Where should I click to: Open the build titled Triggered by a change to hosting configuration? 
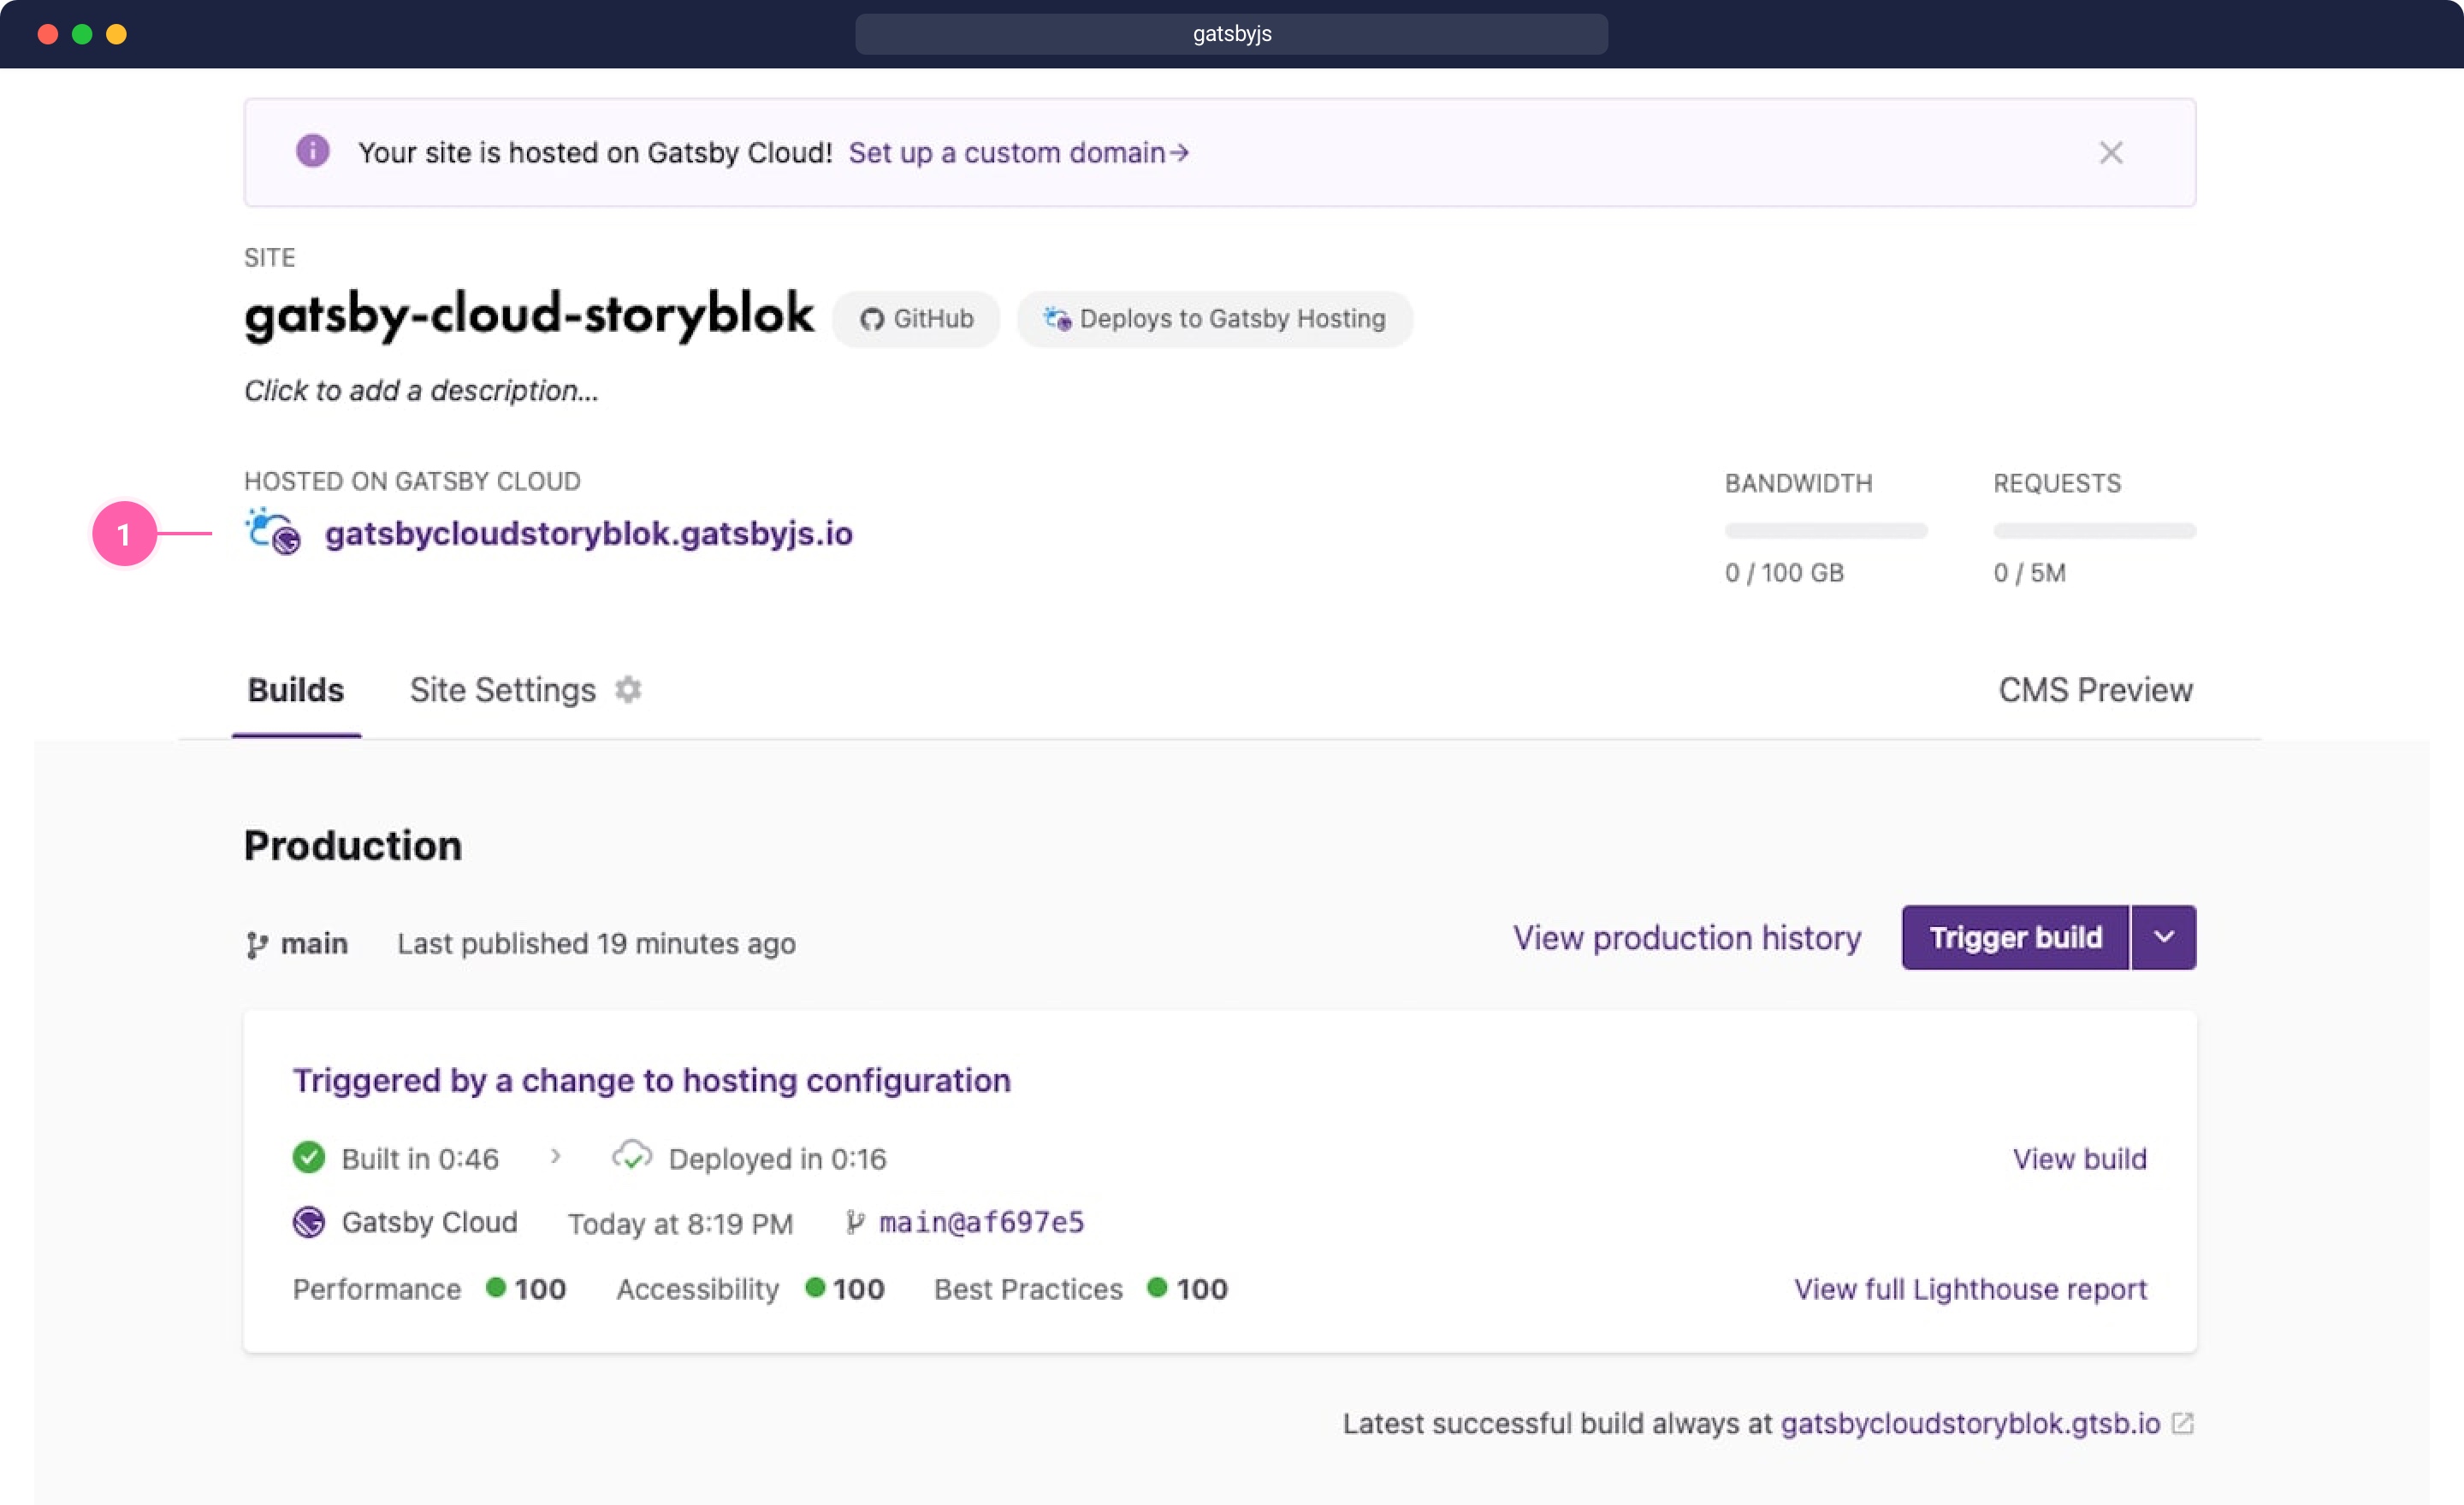pyautogui.click(x=651, y=1080)
